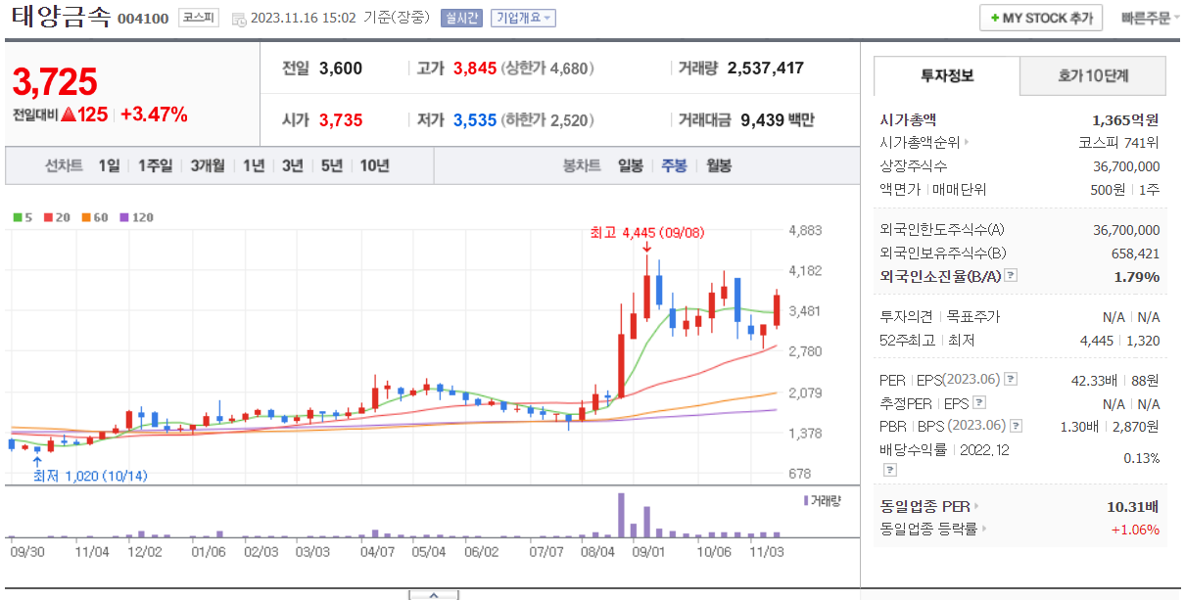Click the red up-triangle price change icon
Image resolution: width=1185 pixels, height=600 pixels.
pyautogui.click(x=69, y=115)
